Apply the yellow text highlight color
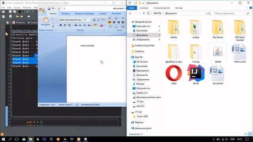253x142 pixels. [95, 25]
